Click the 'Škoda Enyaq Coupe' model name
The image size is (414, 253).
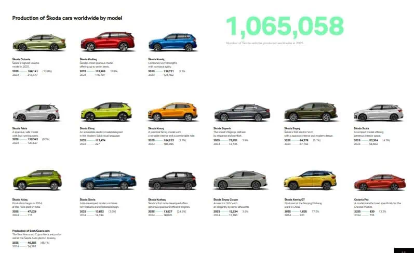(226, 199)
